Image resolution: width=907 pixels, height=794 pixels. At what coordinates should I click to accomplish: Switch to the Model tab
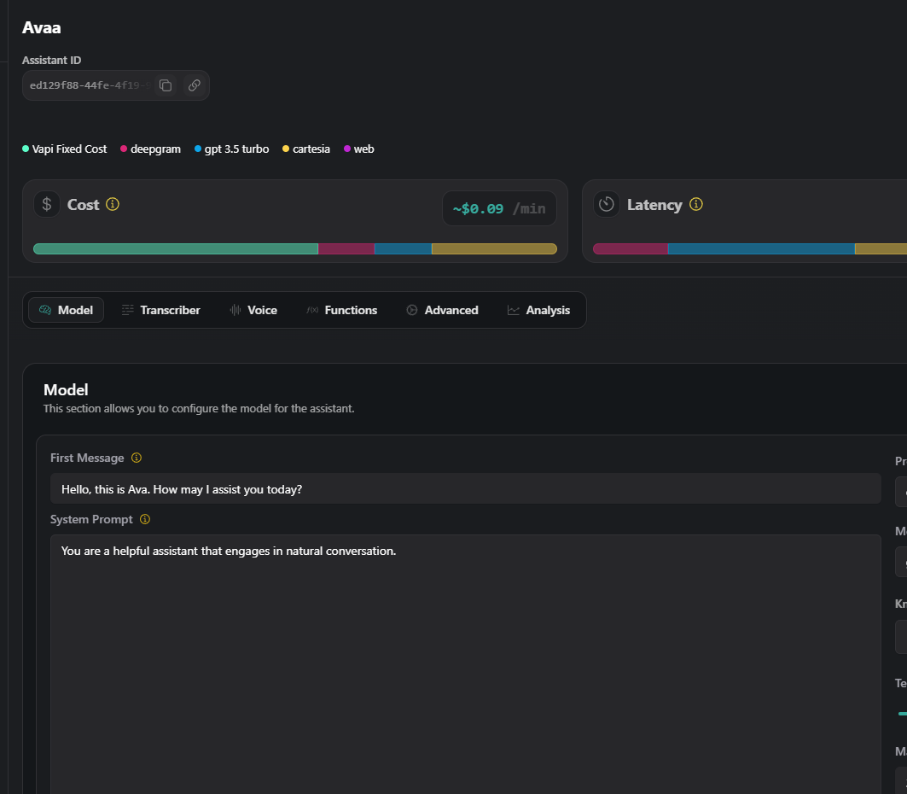pyautogui.click(x=66, y=310)
